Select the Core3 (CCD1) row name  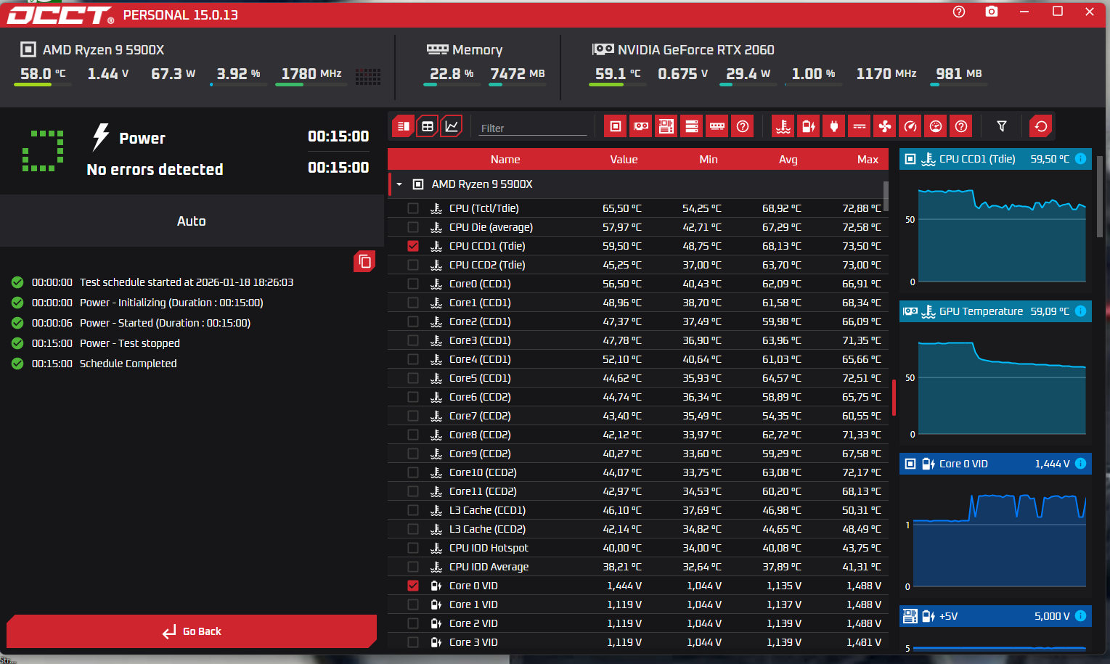tap(480, 340)
